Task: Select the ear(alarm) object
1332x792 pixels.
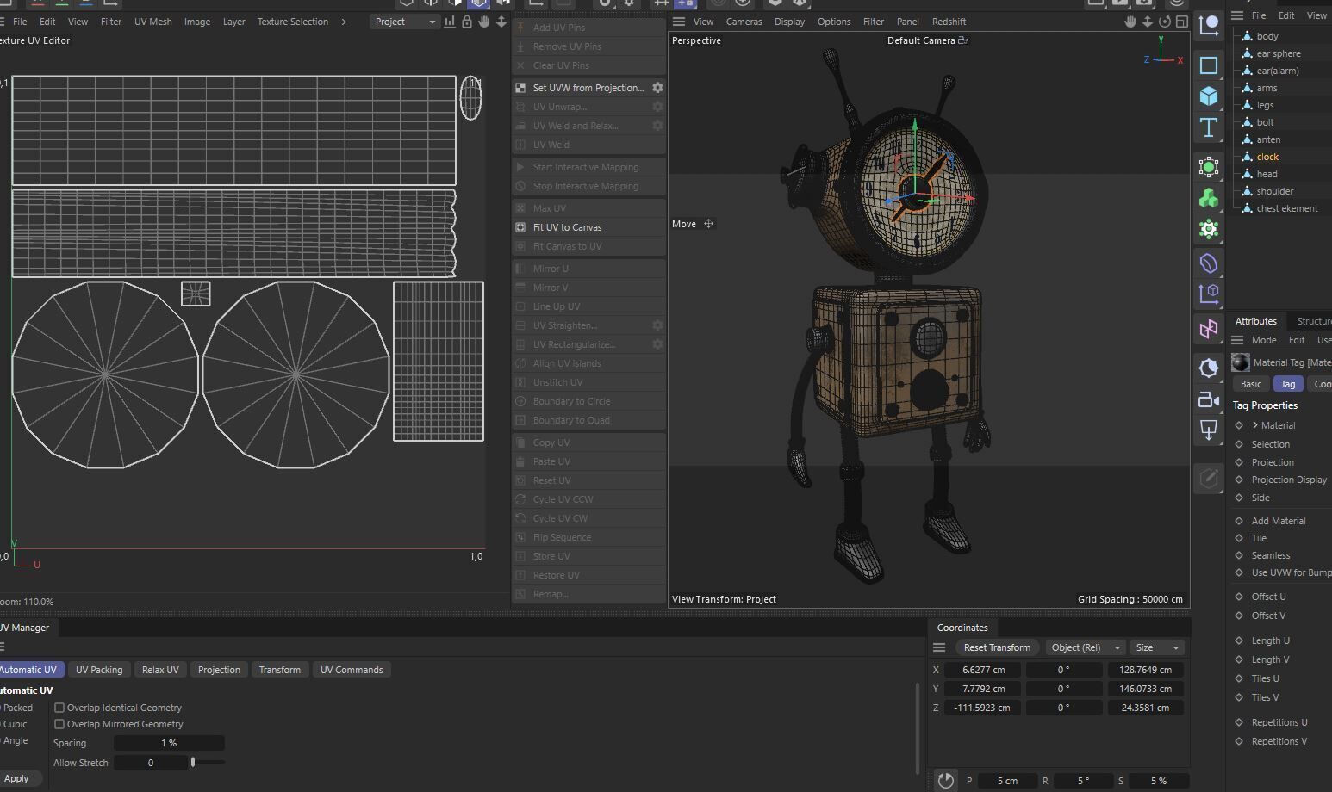Action: (x=1278, y=71)
